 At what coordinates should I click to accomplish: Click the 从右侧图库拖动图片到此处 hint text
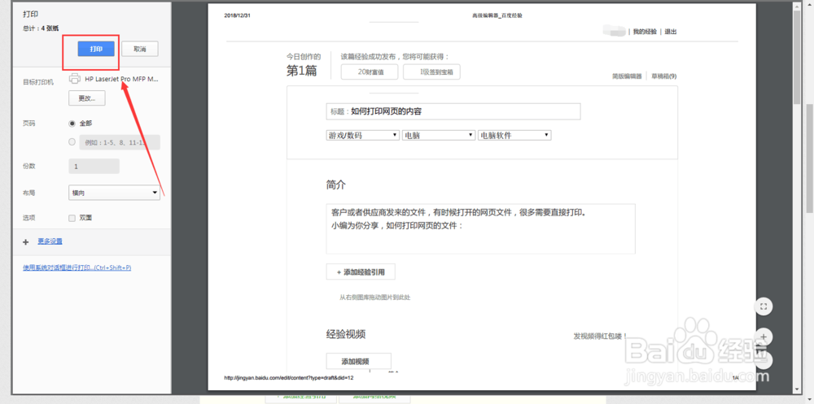[x=374, y=298]
